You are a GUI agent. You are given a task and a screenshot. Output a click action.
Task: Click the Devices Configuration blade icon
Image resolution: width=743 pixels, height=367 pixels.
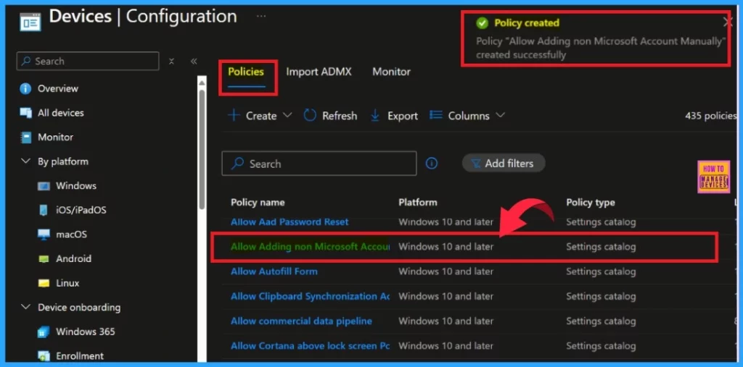(x=30, y=22)
